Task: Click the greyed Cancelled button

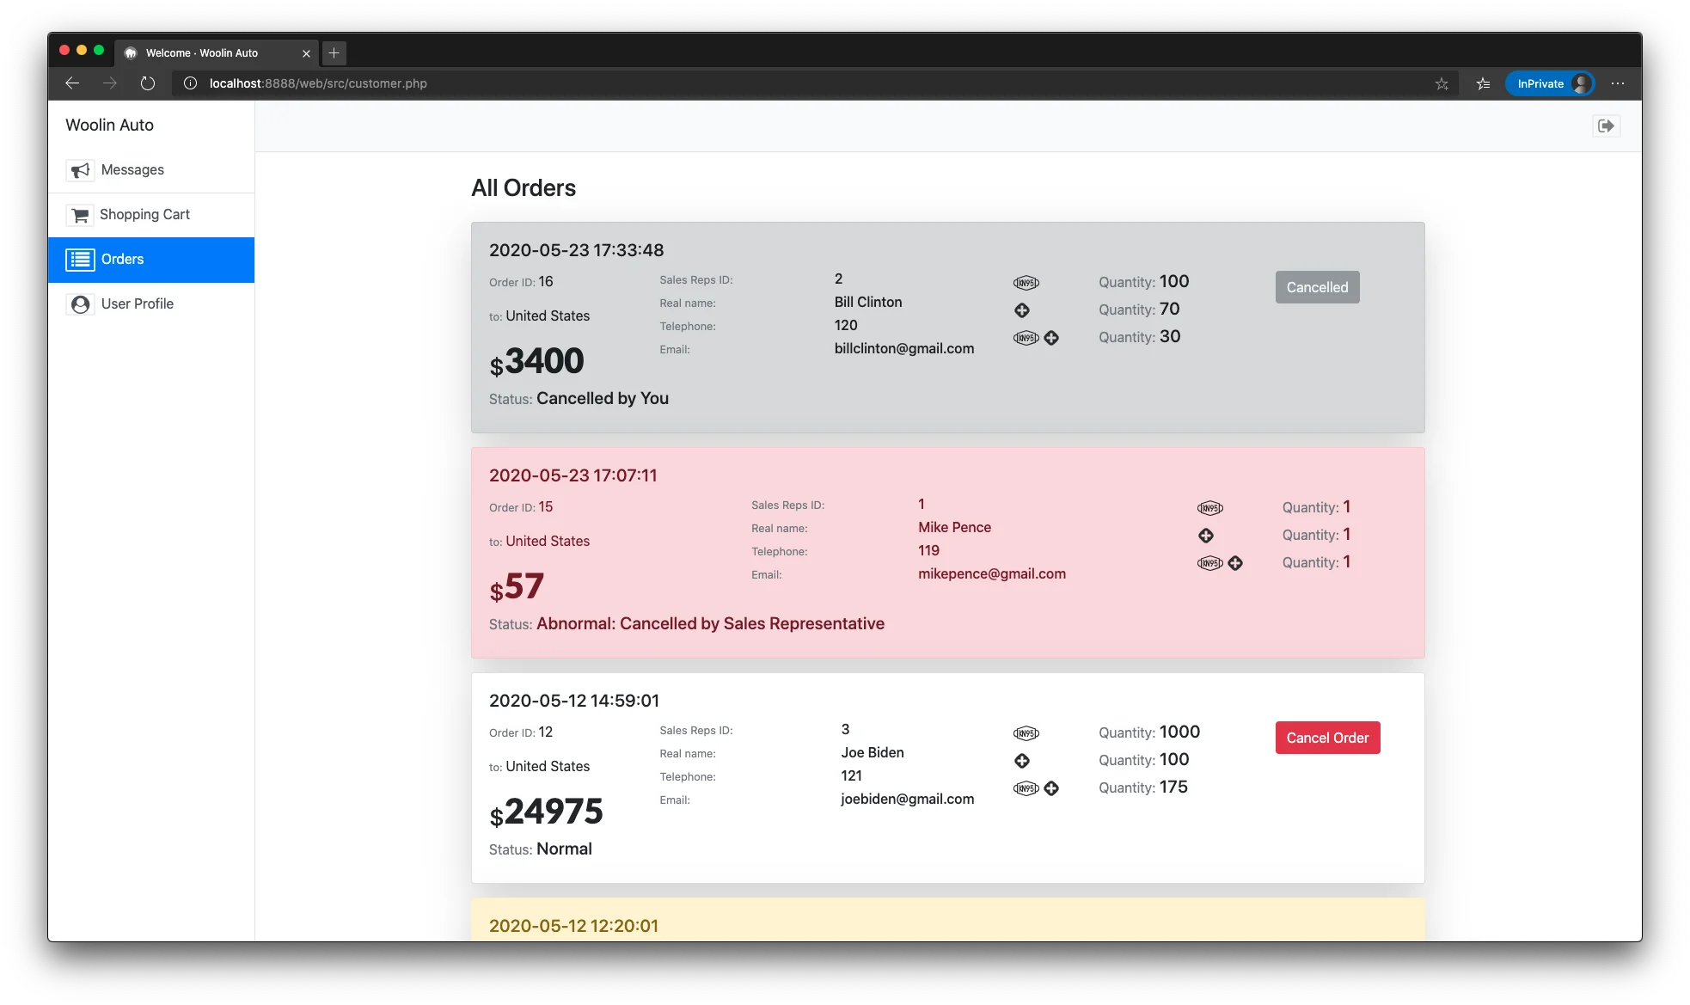Action: pos(1317,287)
